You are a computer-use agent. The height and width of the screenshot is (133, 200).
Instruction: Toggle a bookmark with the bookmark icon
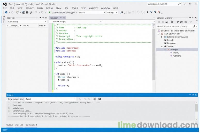(147, 12)
